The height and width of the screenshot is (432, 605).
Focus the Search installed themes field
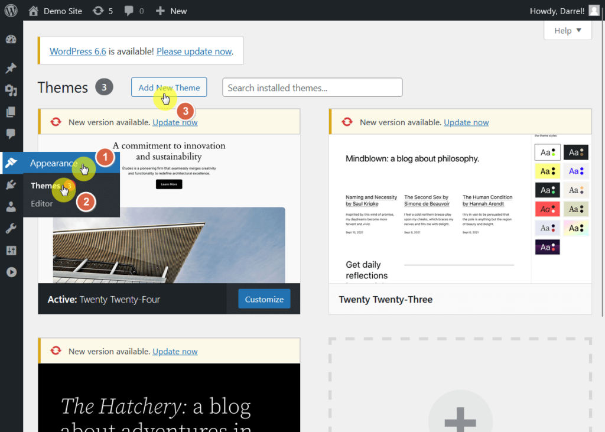tap(312, 87)
